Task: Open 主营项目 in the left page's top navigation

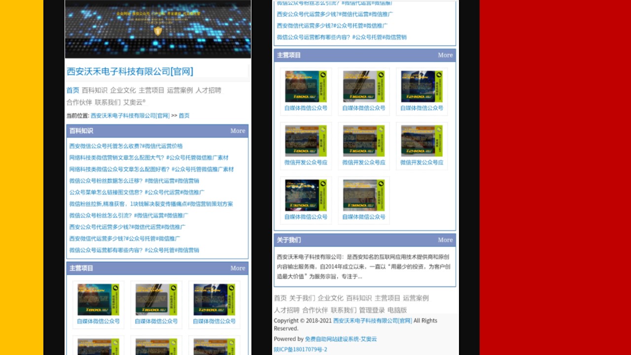Action: 151,90
